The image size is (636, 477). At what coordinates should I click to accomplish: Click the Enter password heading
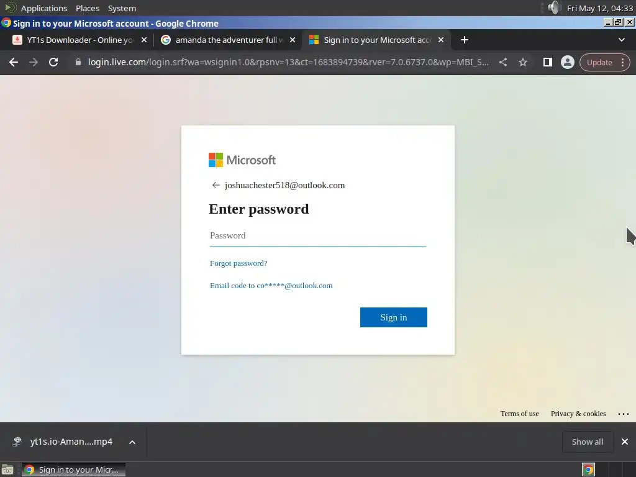coord(259,209)
